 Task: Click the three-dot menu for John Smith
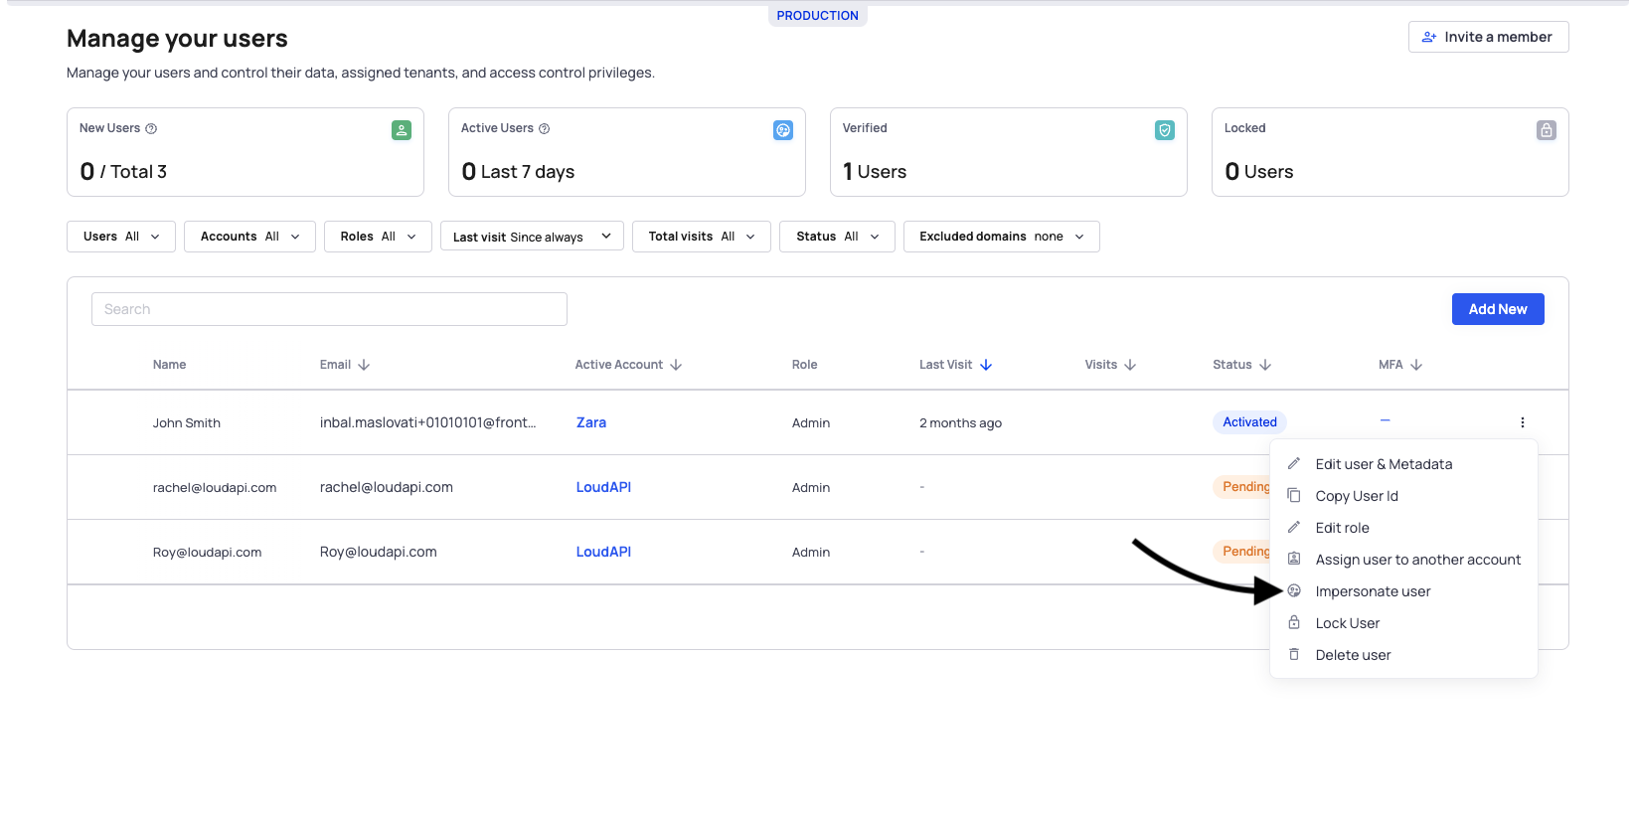[x=1522, y=422]
